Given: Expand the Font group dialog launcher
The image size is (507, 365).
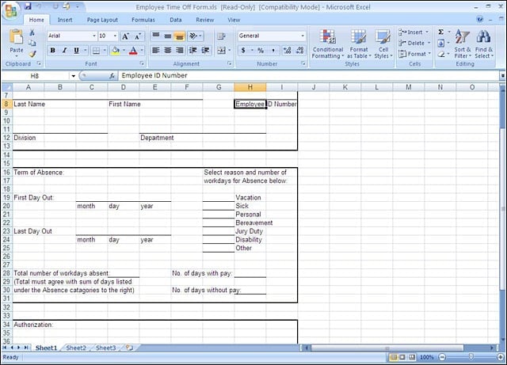Looking at the screenshot, I should click(x=142, y=63).
